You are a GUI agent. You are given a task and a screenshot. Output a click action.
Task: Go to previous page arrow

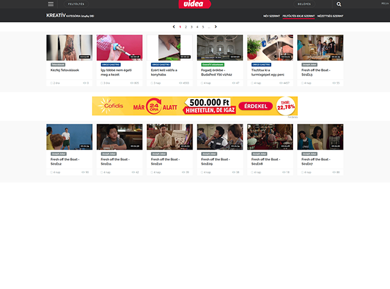tap(174, 27)
